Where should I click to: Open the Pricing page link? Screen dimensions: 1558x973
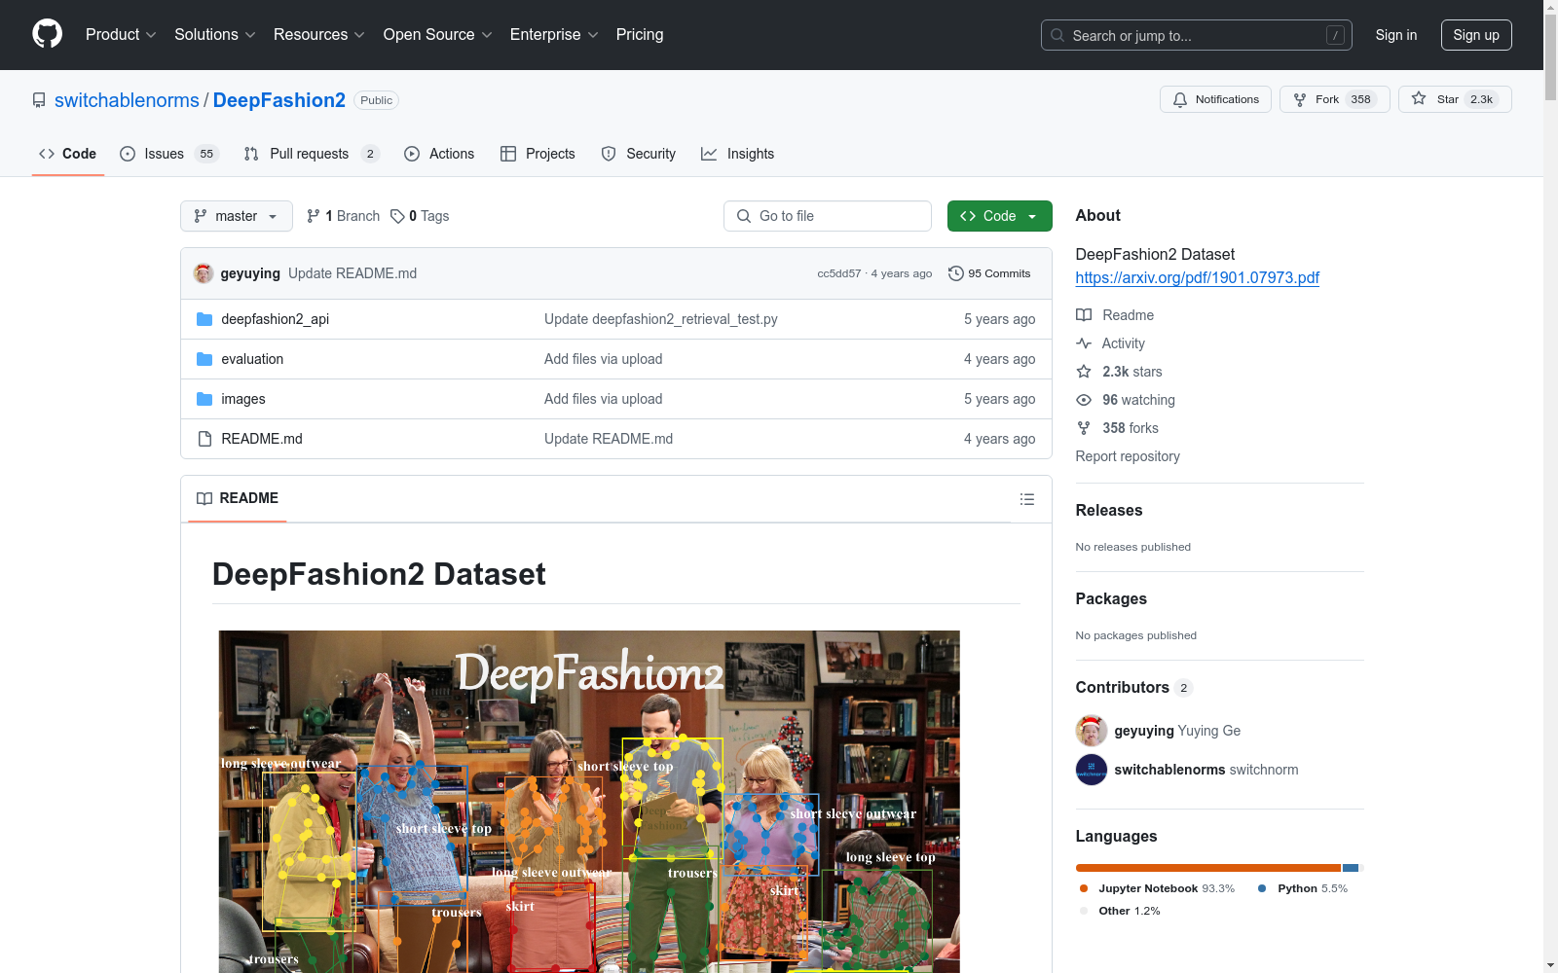click(640, 34)
